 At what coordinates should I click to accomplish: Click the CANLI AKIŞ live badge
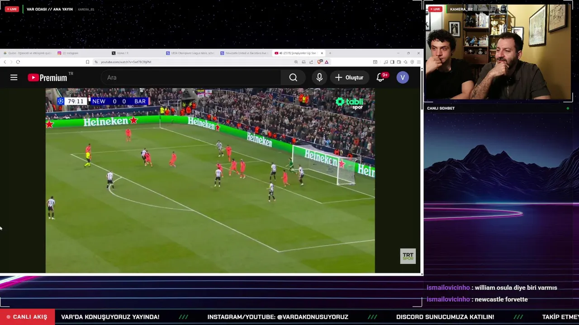click(x=27, y=317)
